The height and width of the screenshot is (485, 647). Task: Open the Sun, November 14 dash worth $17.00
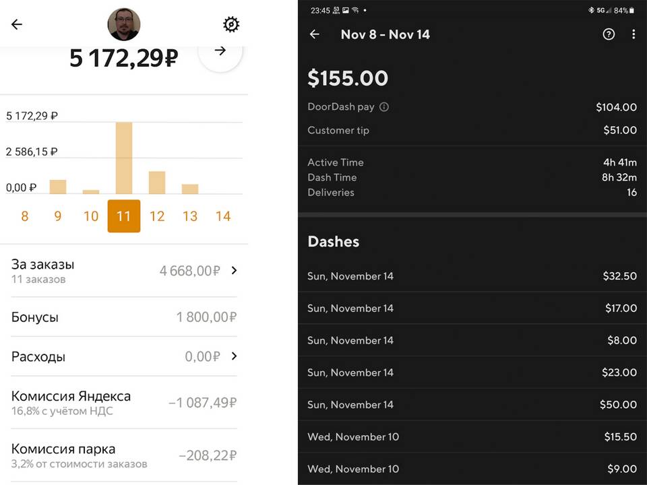point(472,308)
